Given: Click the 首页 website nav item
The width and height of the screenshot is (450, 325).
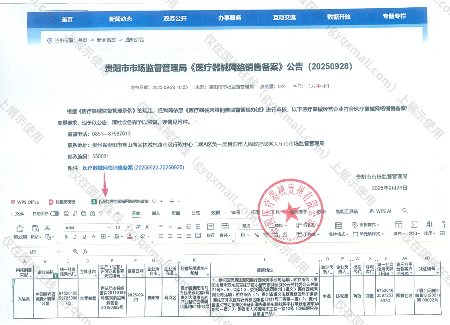Looking at the screenshot, I should coord(67,19).
